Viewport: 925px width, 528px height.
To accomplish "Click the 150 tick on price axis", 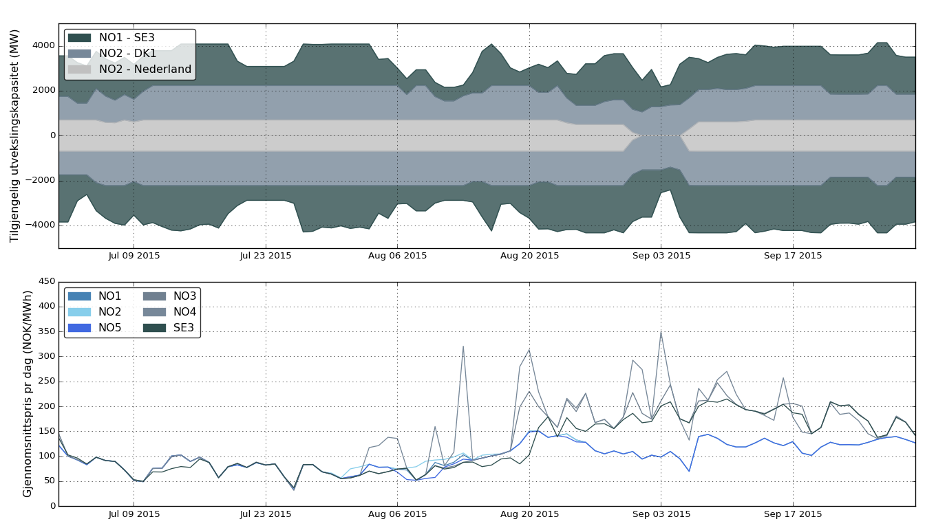I will click(47, 431).
